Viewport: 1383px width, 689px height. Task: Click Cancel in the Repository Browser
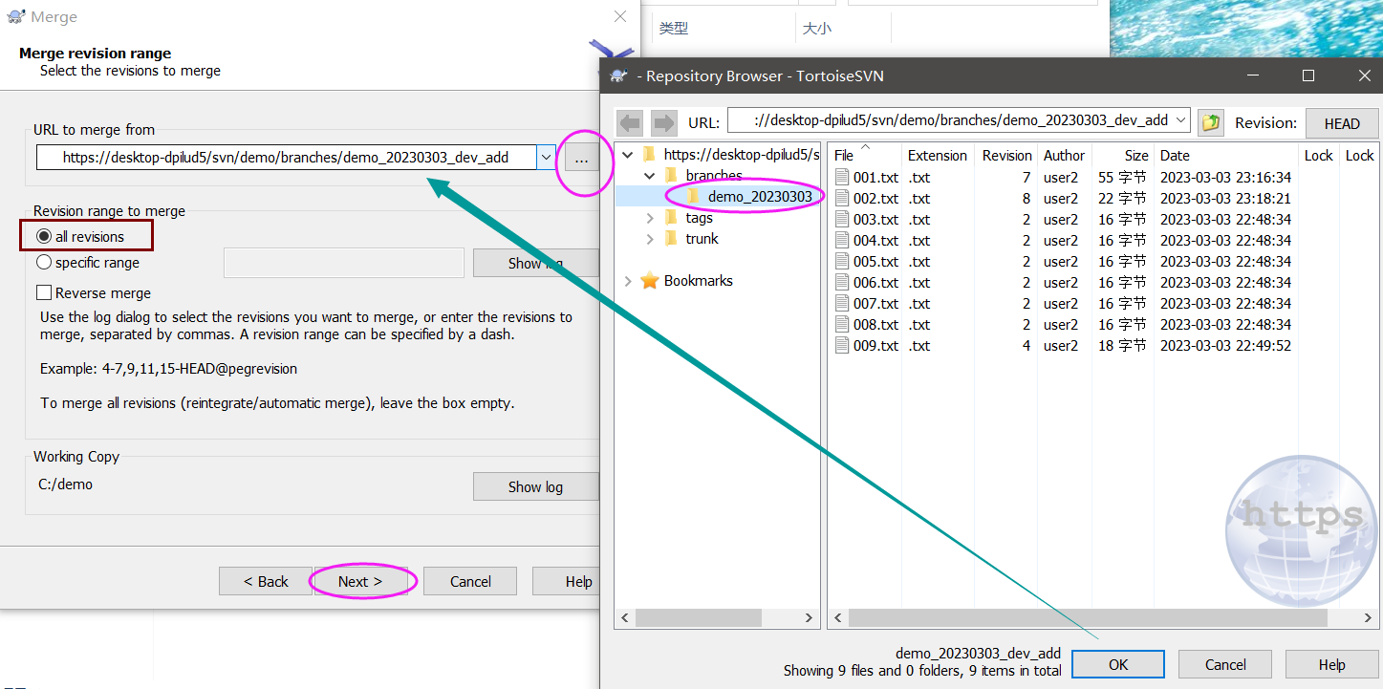[1225, 664]
